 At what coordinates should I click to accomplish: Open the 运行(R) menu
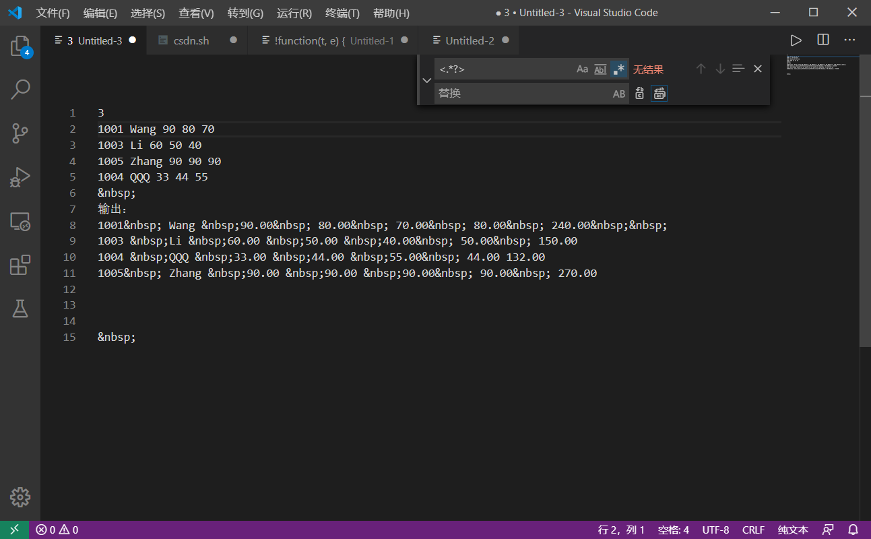point(294,13)
